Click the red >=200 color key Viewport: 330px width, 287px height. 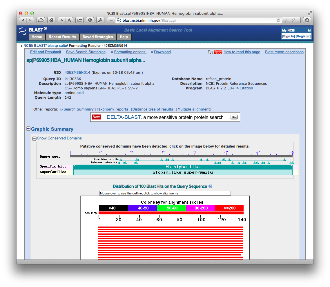[229, 208]
